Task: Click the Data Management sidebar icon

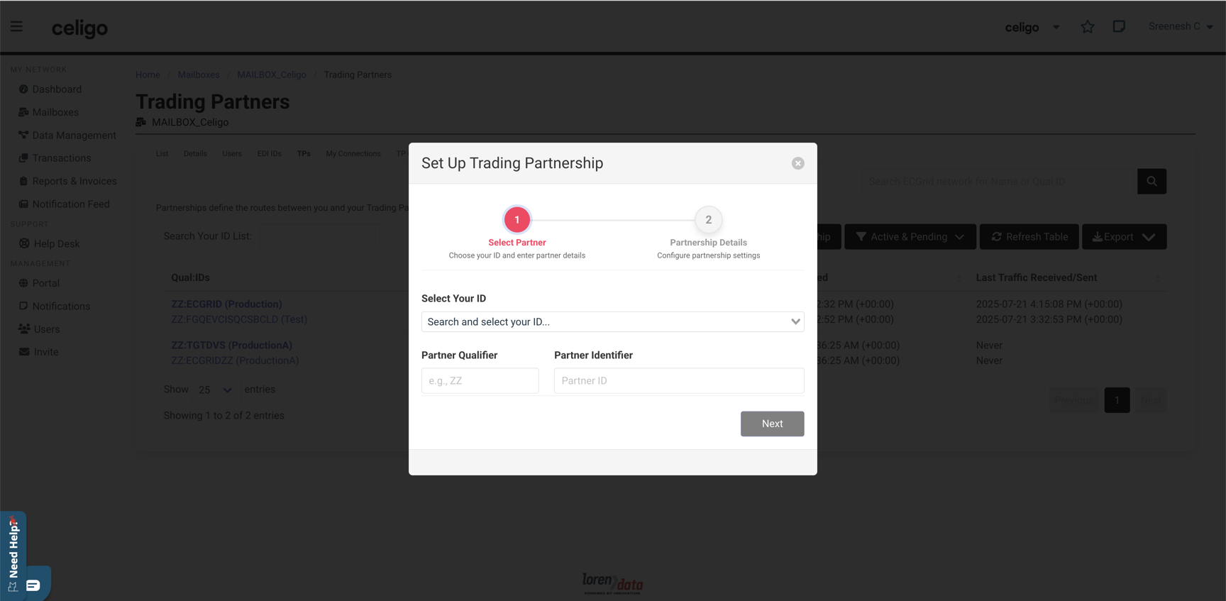Action: (x=23, y=135)
